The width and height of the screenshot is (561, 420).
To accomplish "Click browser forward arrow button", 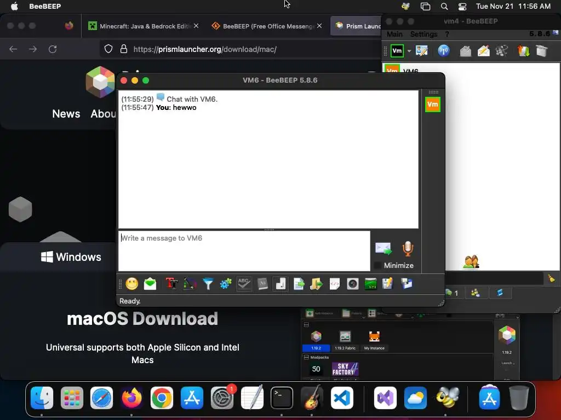I will coord(33,49).
